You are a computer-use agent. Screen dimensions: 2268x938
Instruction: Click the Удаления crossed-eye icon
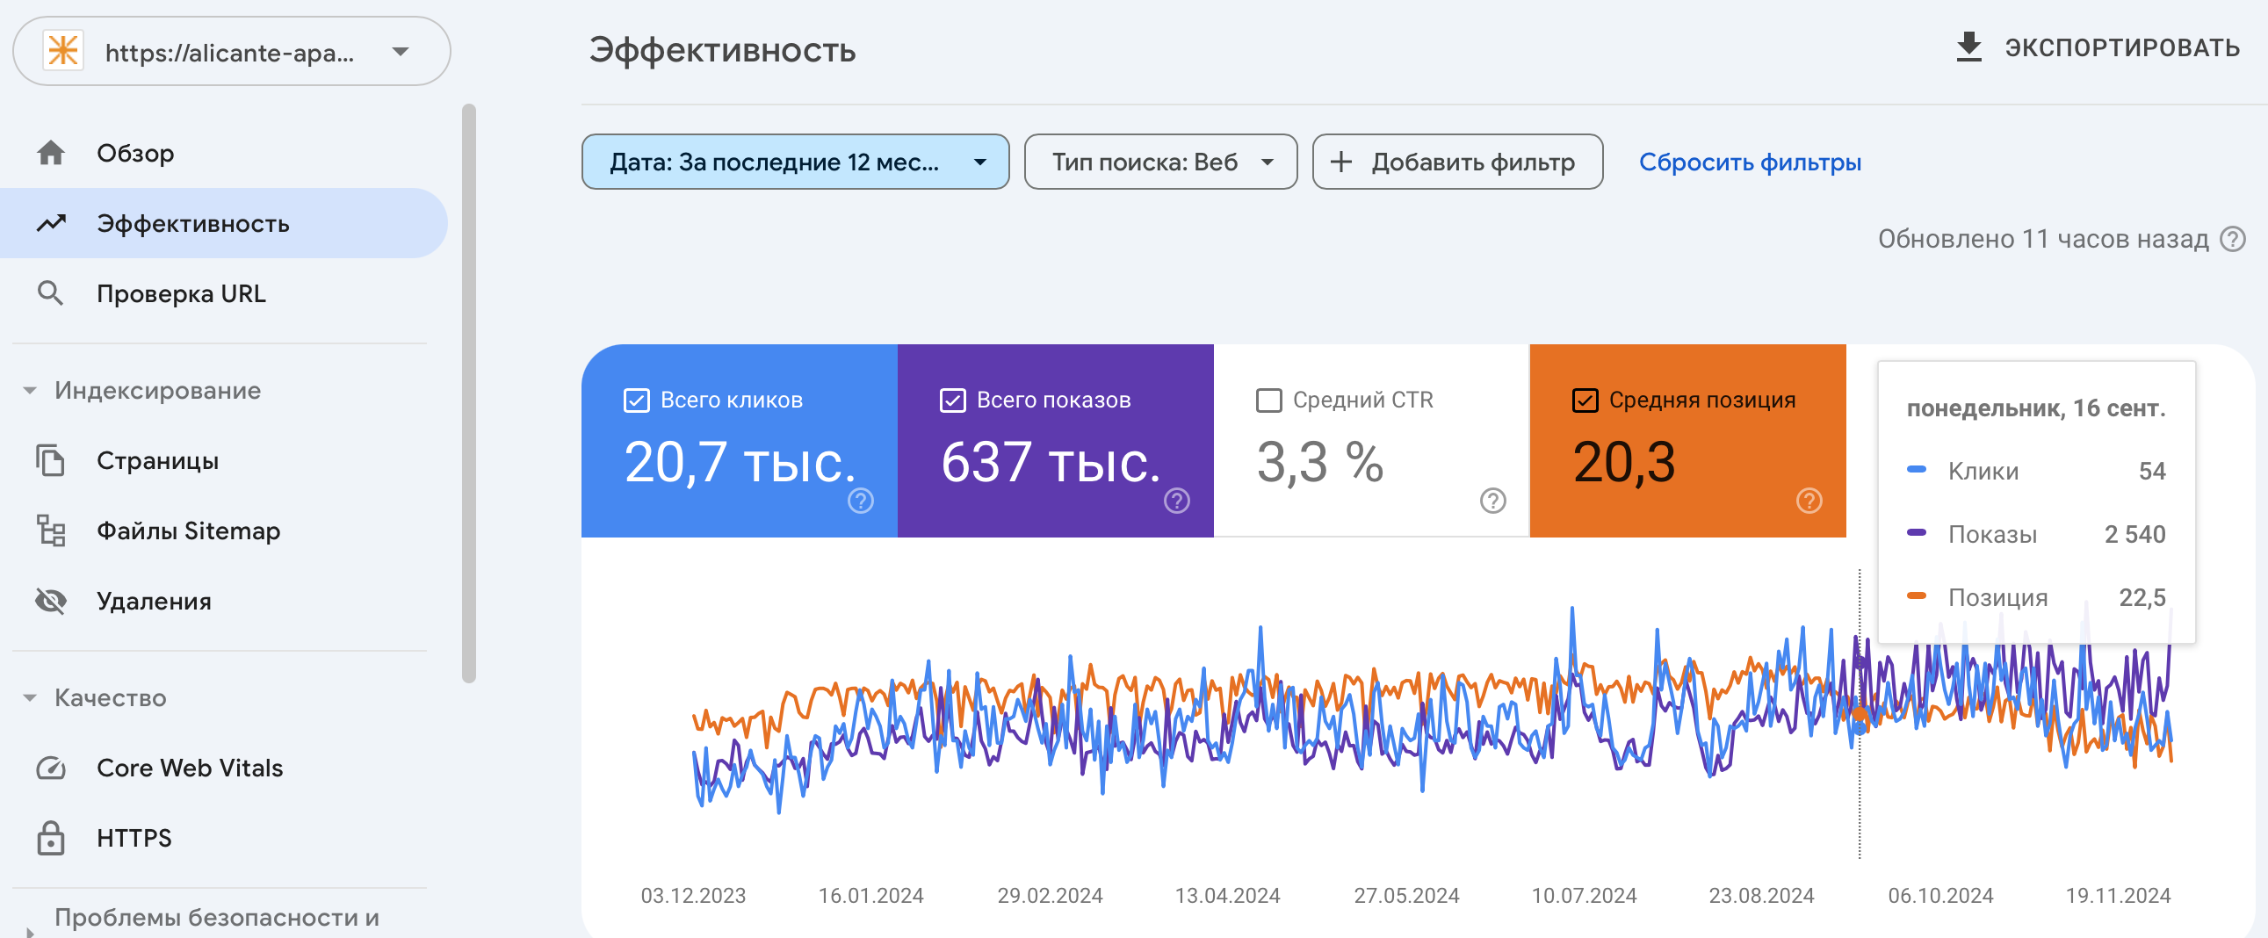tap(51, 601)
